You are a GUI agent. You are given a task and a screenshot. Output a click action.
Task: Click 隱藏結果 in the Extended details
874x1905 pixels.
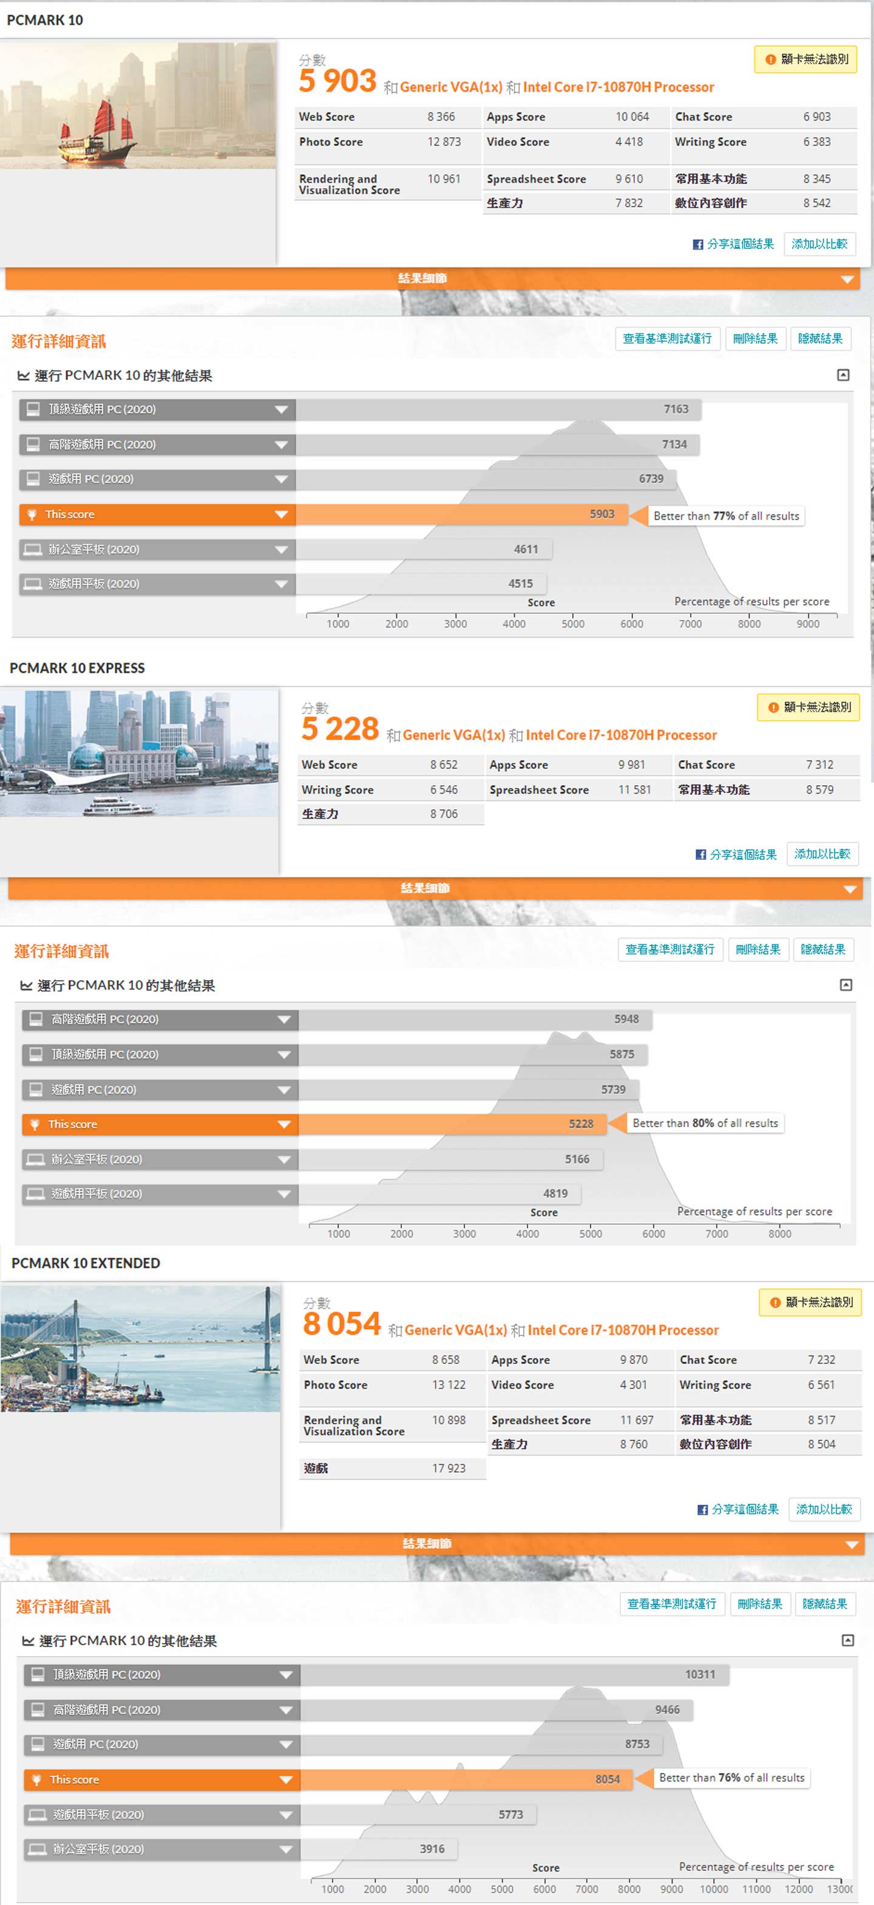[x=825, y=1604]
